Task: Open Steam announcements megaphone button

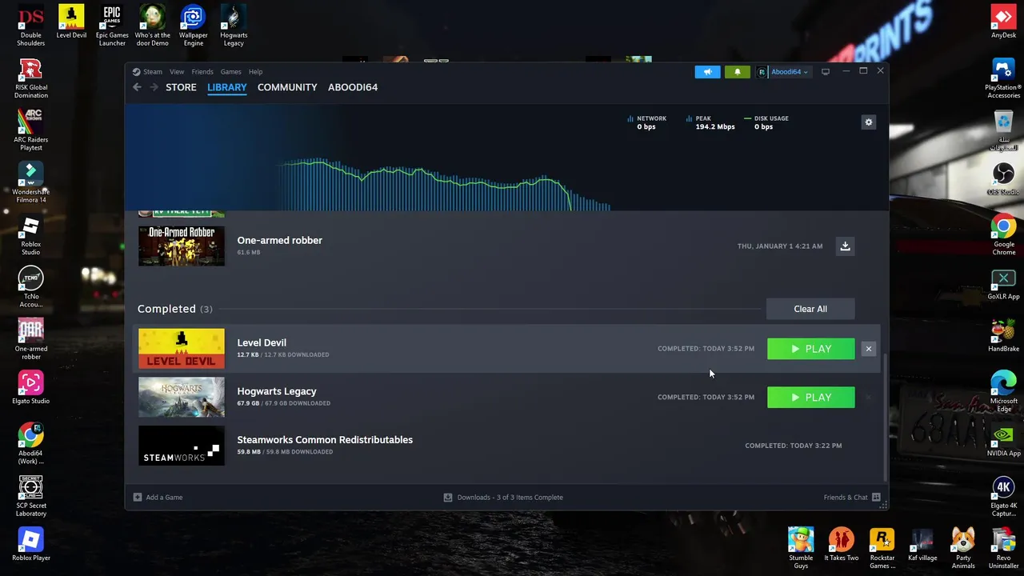Action: point(707,72)
